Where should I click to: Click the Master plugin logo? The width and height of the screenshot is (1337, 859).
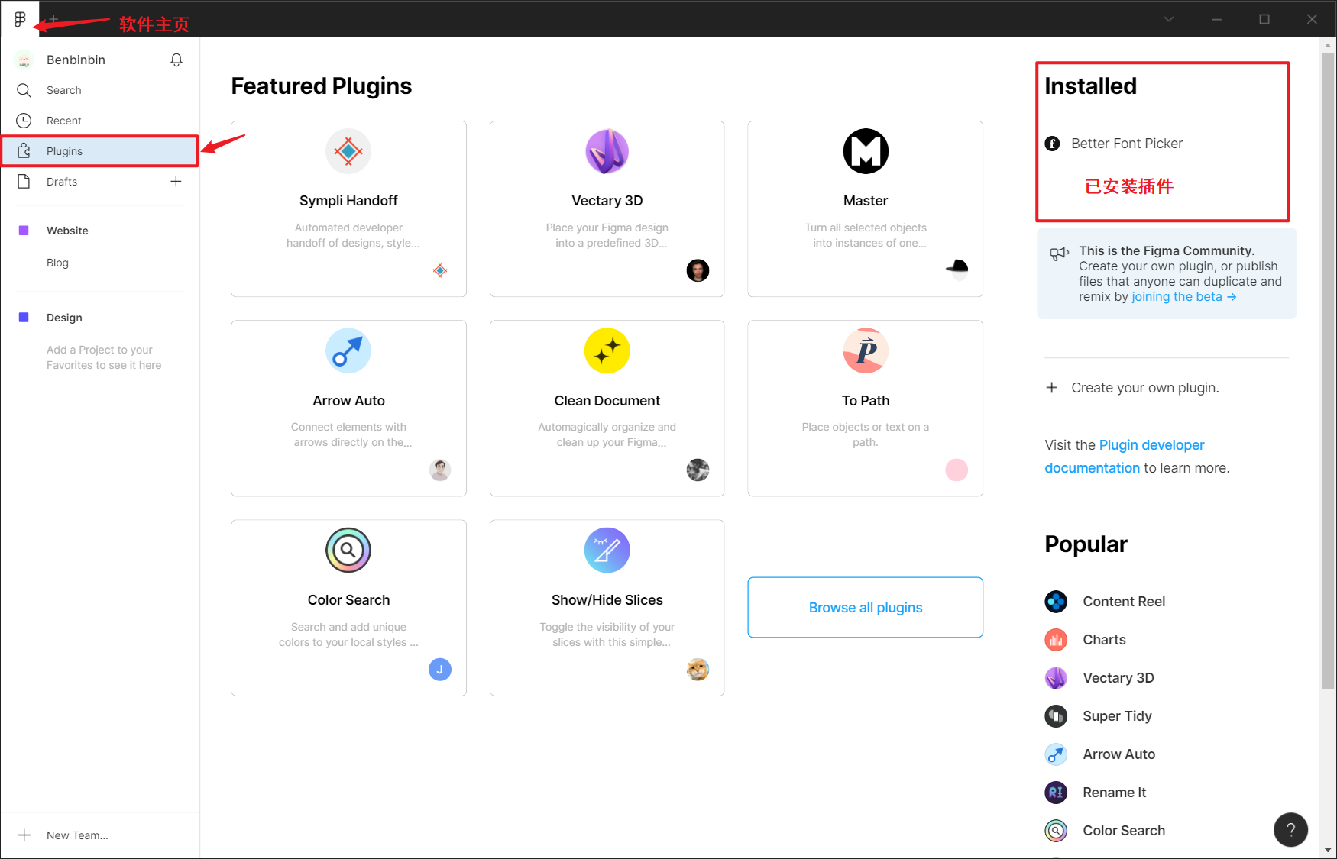[865, 151]
